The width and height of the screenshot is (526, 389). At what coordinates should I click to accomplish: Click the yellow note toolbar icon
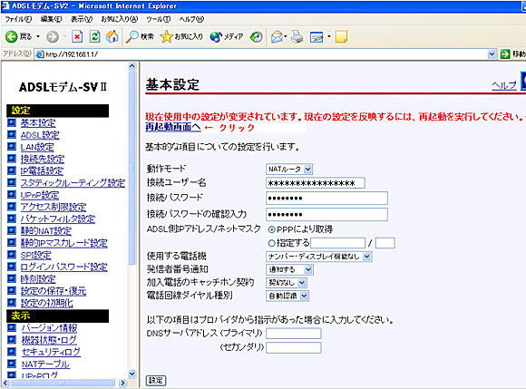point(341,36)
